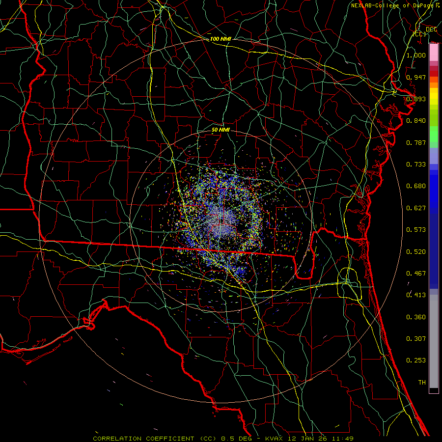Click the gray swatch beside 0.307
This screenshot has height=442, width=442.
434,341
